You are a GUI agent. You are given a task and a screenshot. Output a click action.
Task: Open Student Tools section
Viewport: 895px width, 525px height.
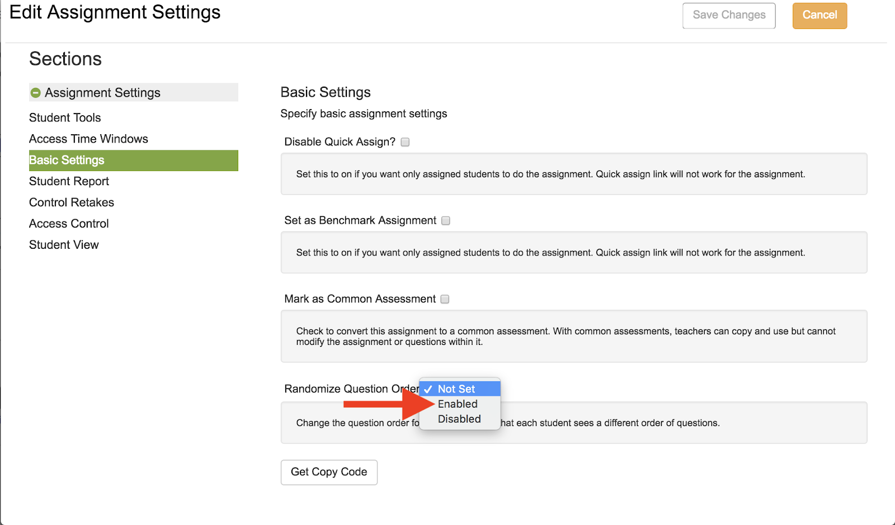coord(65,118)
